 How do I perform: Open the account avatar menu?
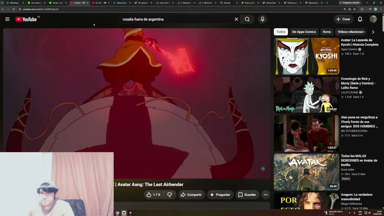click(373, 19)
